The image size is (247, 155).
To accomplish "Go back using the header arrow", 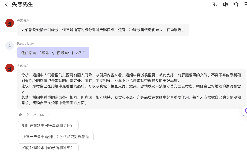I will tap(6, 4).
